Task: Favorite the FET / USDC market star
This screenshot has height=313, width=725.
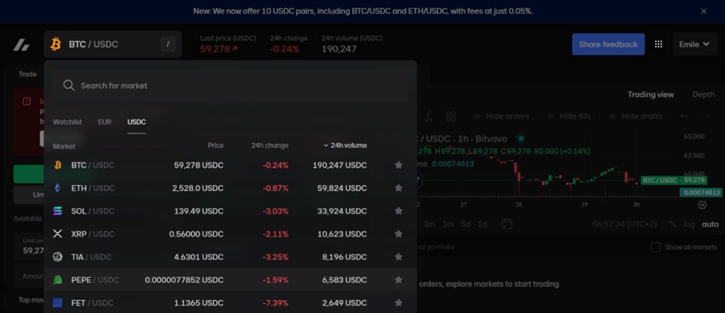Action: (398, 303)
